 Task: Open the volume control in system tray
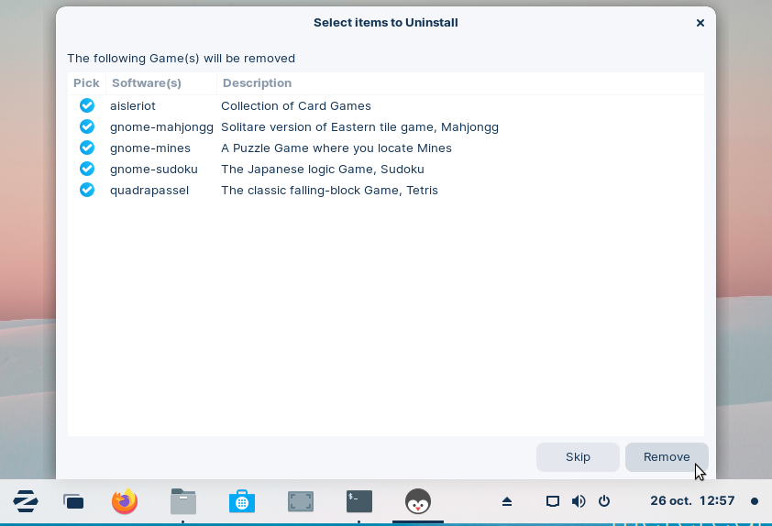(579, 501)
